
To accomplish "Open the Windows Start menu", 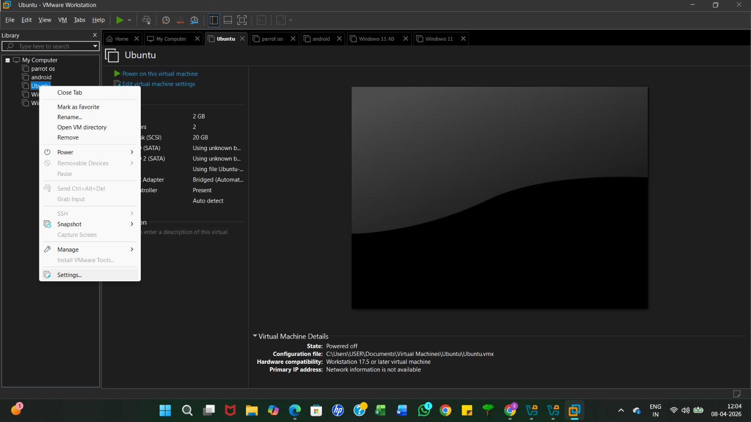I will (165, 411).
